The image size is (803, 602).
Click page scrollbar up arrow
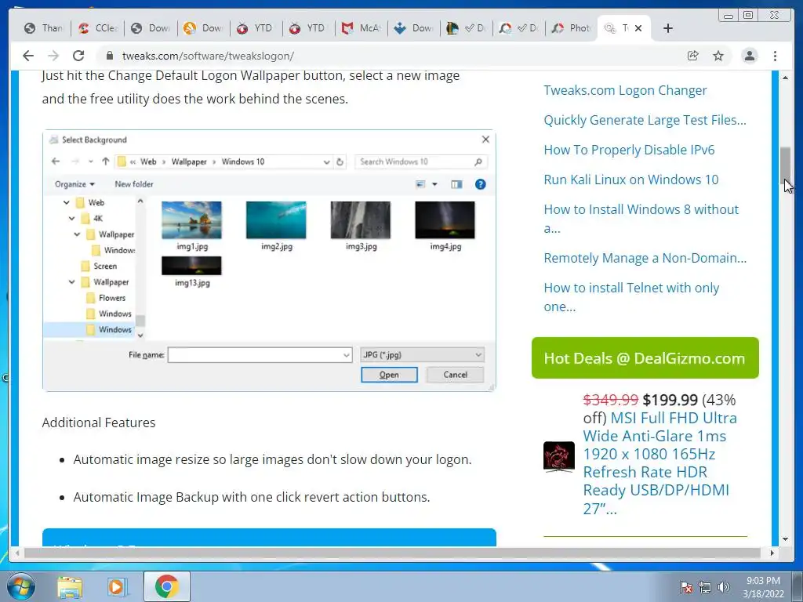(x=785, y=78)
